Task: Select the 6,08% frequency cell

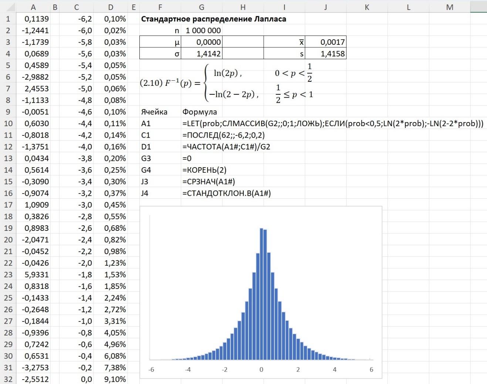Action: pyautogui.click(x=111, y=356)
